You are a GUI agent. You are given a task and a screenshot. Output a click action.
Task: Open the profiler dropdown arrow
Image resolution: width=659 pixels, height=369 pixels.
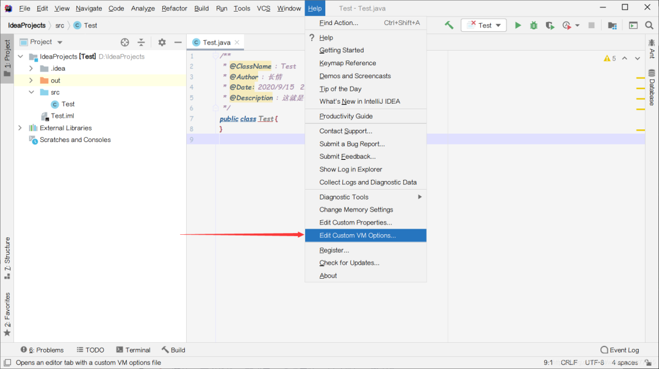(x=577, y=25)
